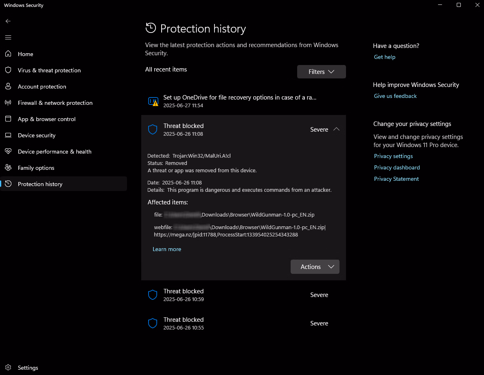Click the Settings gear icon
The image size is (484, 375).
pyautogui.click(x=8, y=367)
